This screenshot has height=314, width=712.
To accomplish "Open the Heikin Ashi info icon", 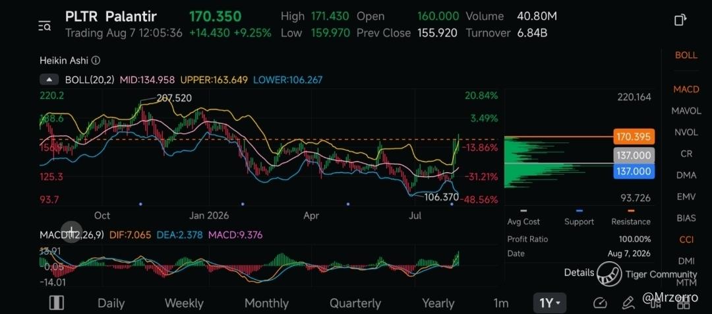I will [x=96, y=61].
